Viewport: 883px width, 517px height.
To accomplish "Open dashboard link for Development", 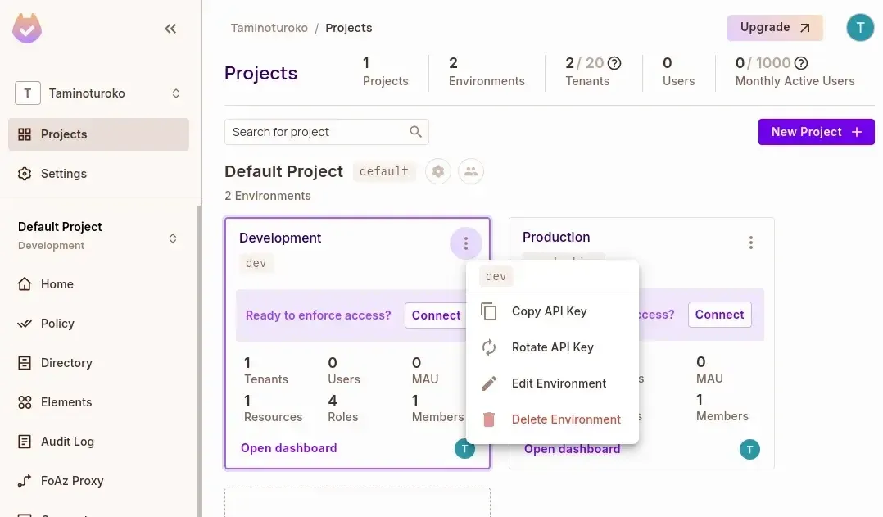I will [288, 448].
